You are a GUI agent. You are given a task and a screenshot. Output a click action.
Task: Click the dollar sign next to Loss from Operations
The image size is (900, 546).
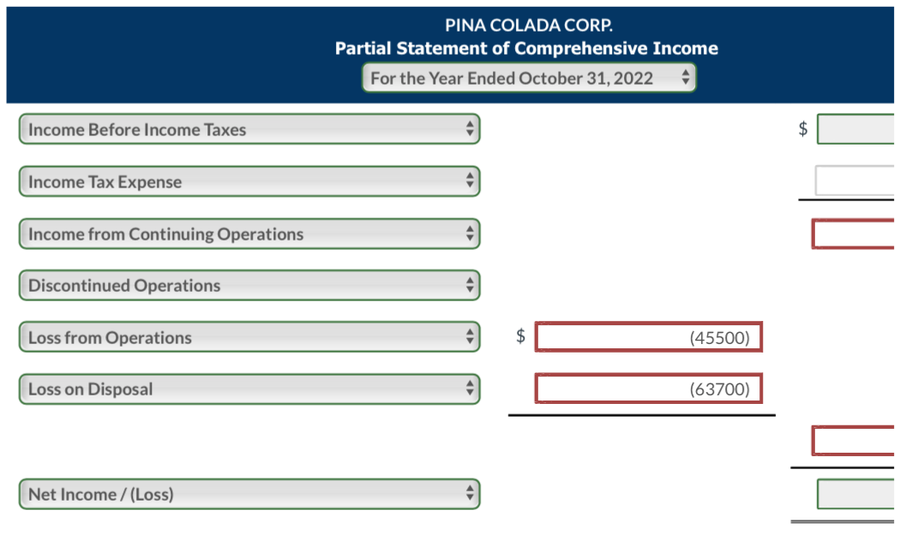(519, 336)
